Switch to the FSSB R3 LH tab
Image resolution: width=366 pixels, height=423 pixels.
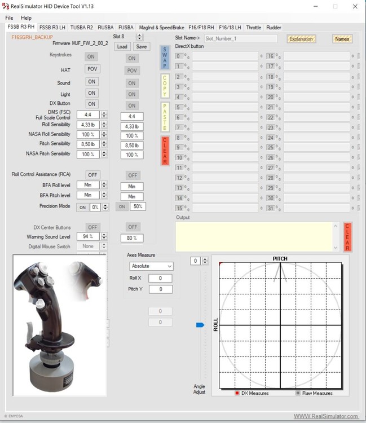click(x=52, y=28)
